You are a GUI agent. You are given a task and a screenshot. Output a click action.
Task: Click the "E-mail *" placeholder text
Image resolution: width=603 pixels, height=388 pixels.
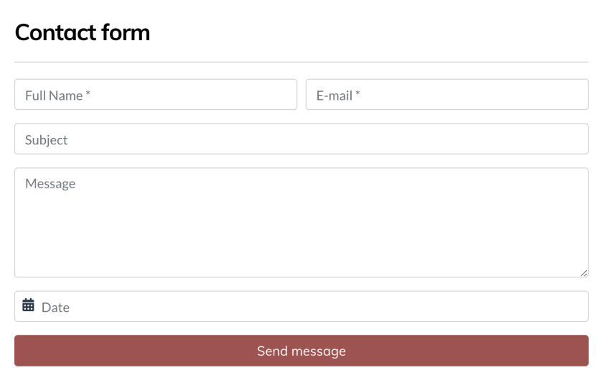[x=337, y=96]
